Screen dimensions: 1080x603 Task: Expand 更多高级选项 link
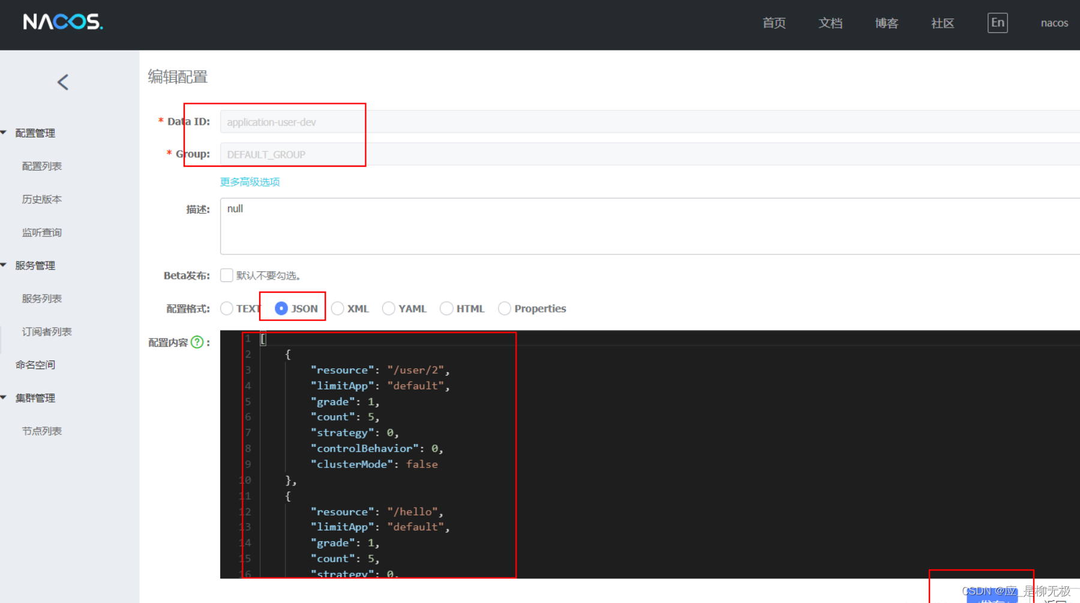point(250,182)
